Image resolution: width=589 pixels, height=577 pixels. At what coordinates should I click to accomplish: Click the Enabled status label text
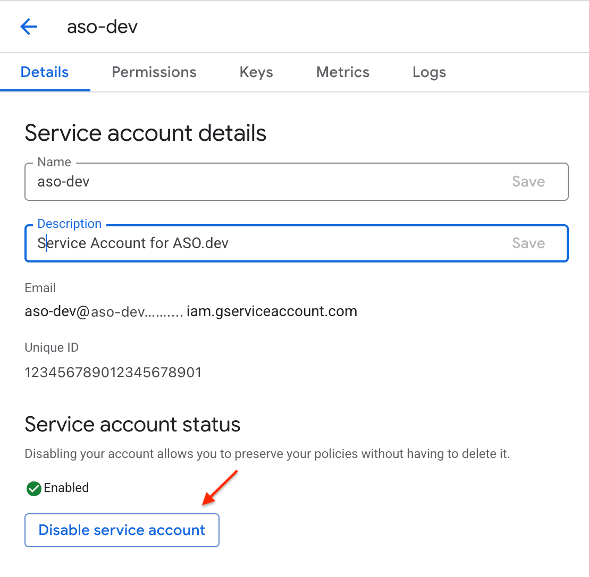point(66,488)
